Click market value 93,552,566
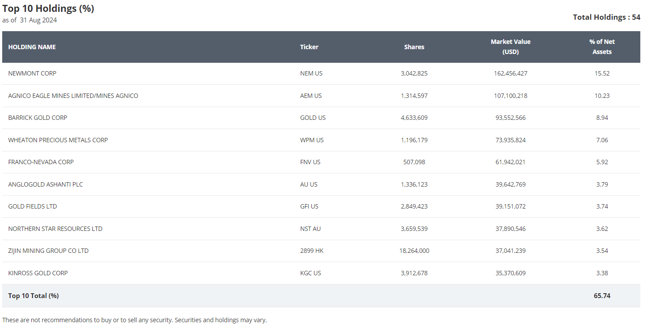This screenshot has width=650, height=331. 511,118
